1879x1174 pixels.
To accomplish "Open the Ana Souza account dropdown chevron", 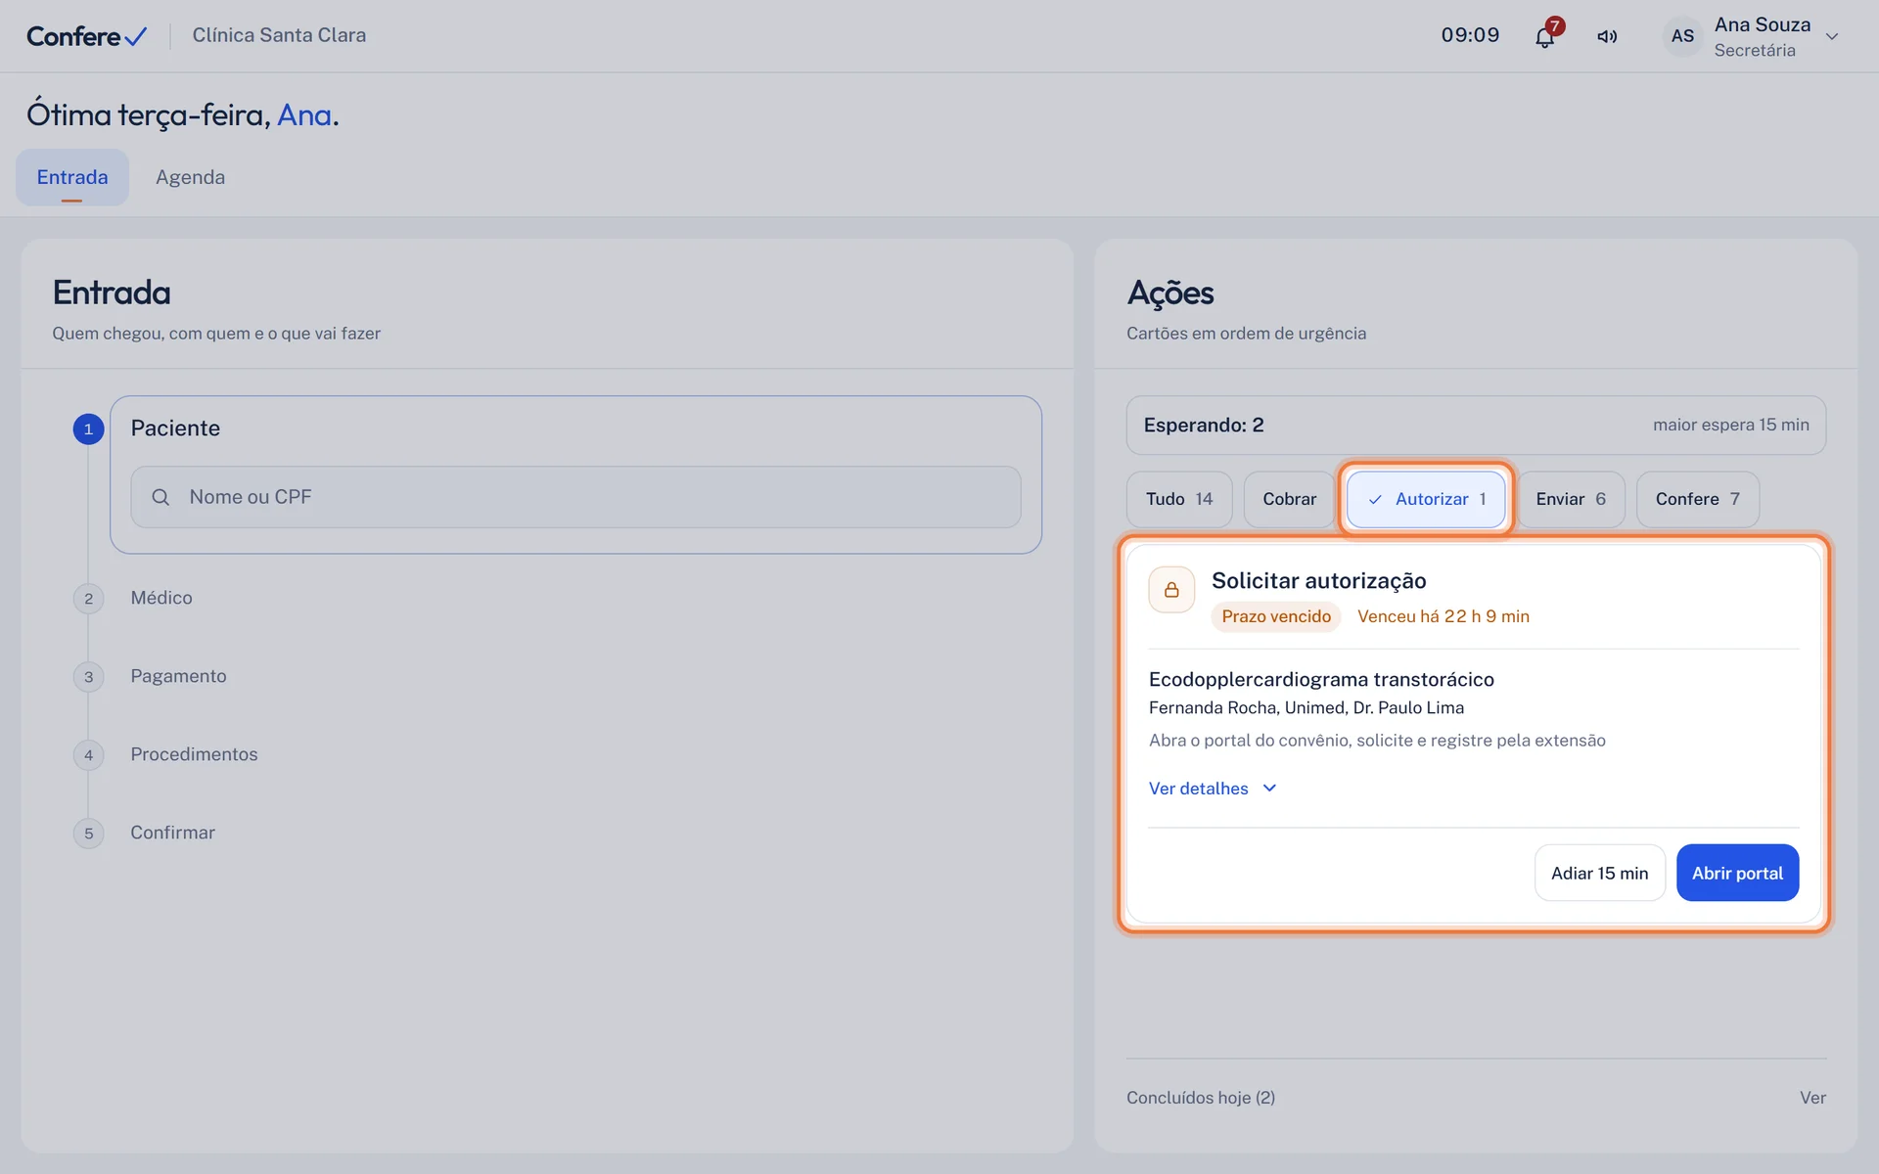I will coord(1832,36).
